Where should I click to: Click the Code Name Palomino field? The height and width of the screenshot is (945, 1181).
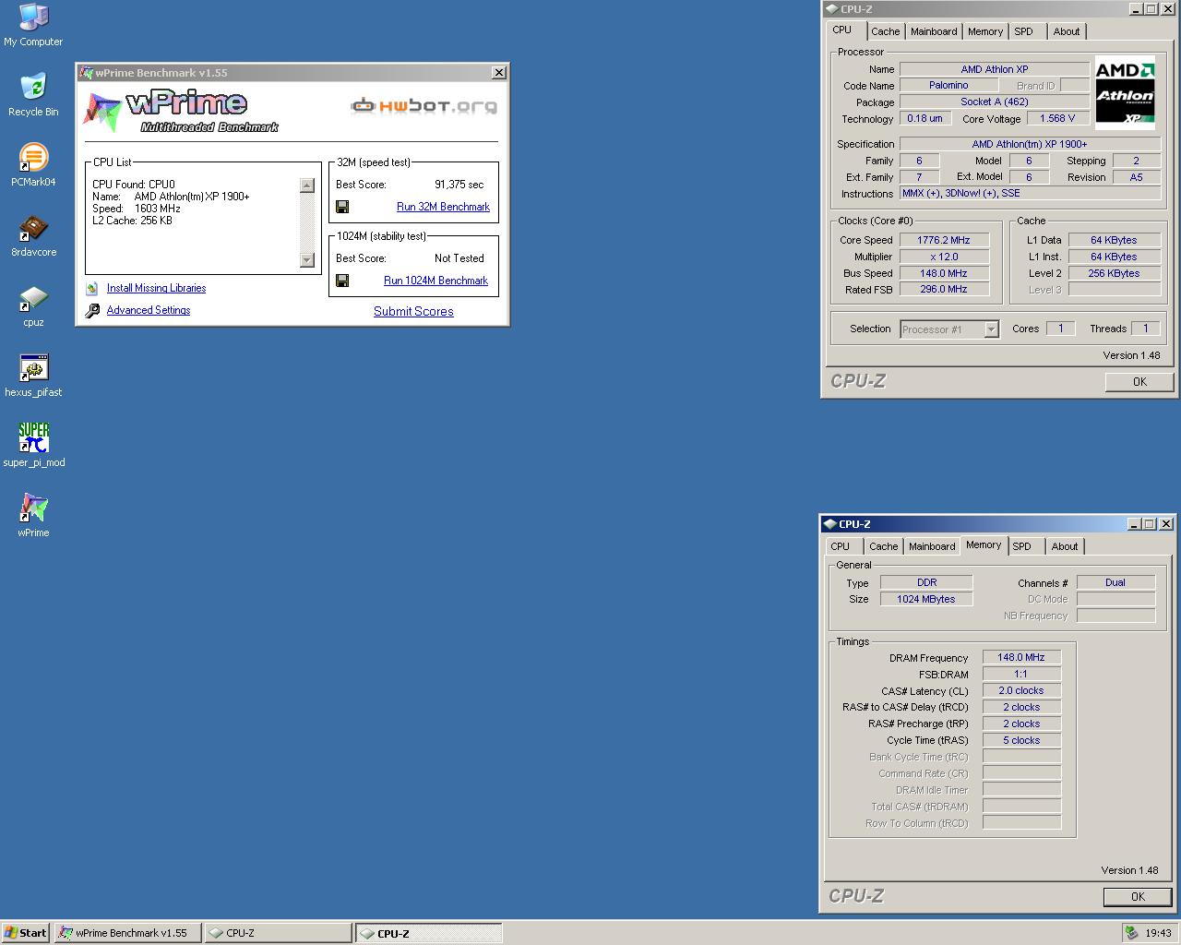coord(948,85)
